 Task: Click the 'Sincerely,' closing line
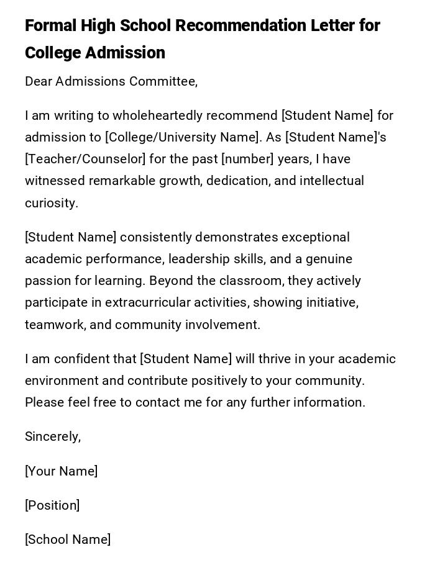click(x=53, y=436)
